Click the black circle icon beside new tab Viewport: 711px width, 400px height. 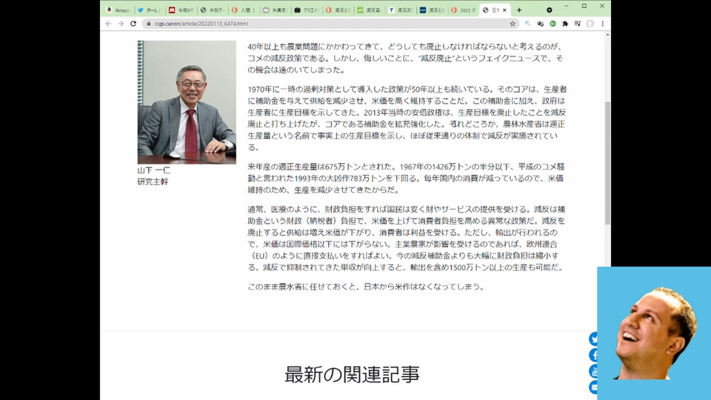pyautogui.click(x=549, y=10)
